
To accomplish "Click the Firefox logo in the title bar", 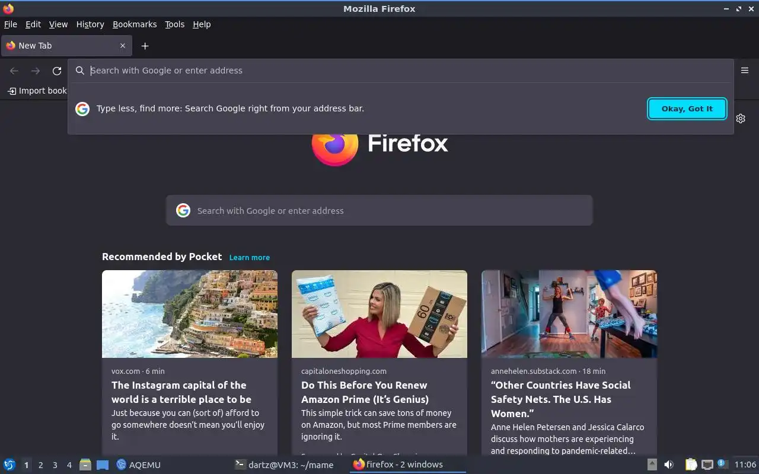I will [x=8, y=8].
